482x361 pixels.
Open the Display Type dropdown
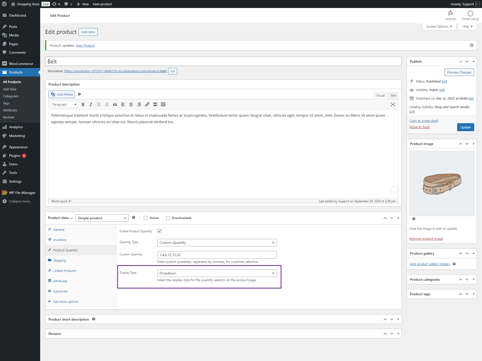(217, 273)
